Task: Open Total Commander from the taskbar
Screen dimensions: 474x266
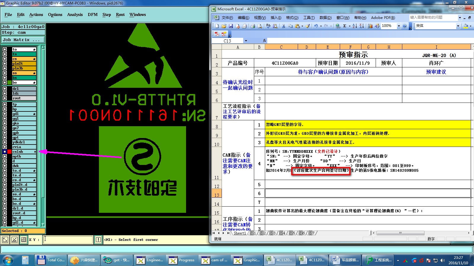Action: coord(51,260)
